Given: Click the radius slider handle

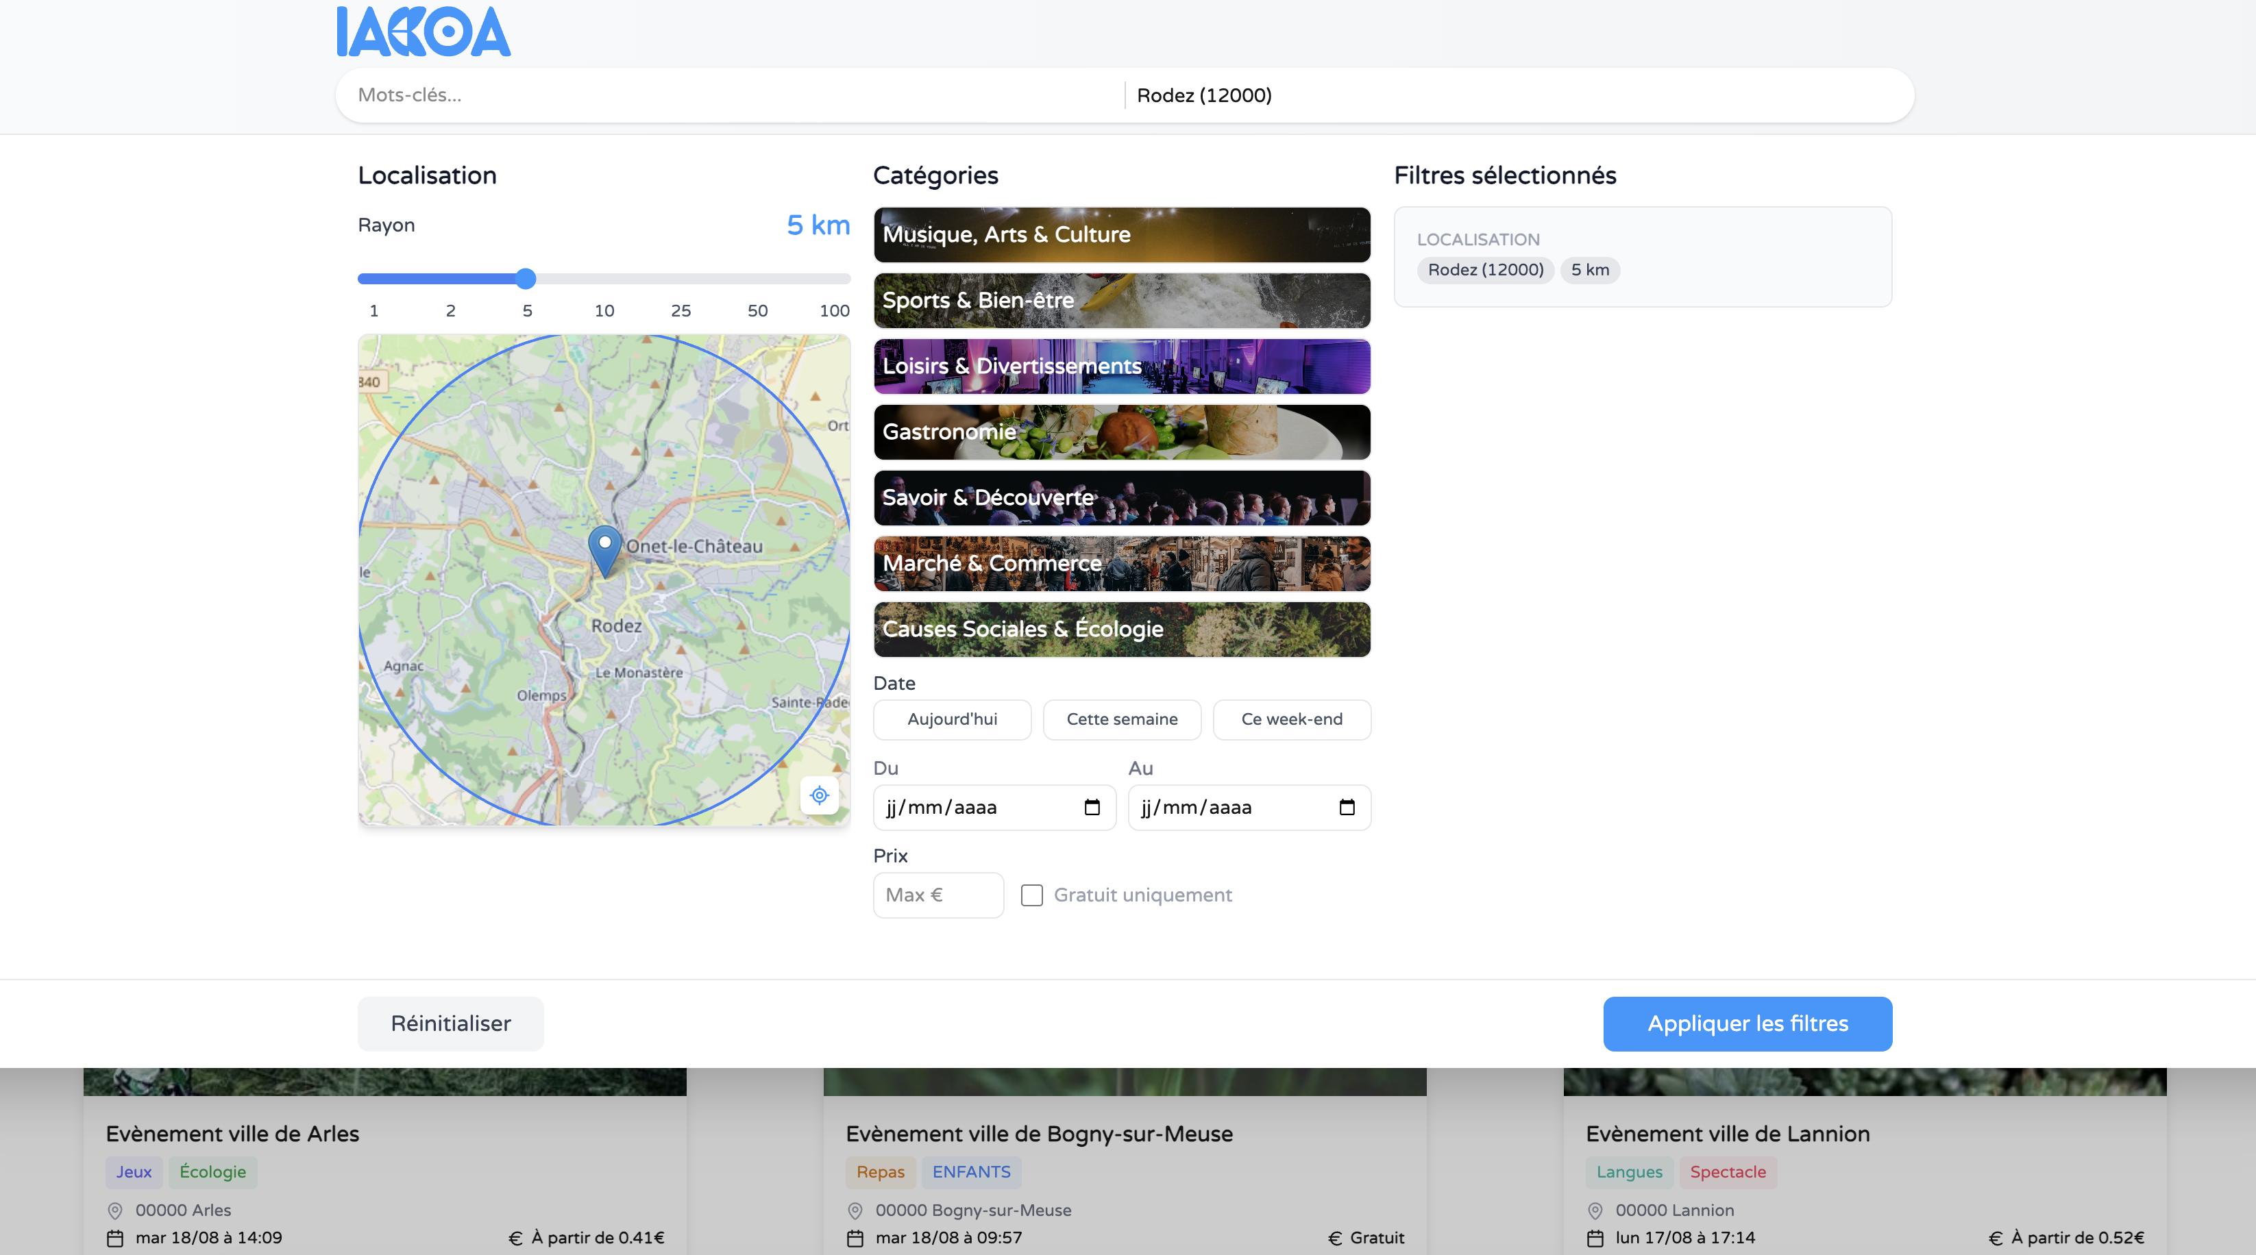Looking at the screenshot, I should [x=526, y=278].
